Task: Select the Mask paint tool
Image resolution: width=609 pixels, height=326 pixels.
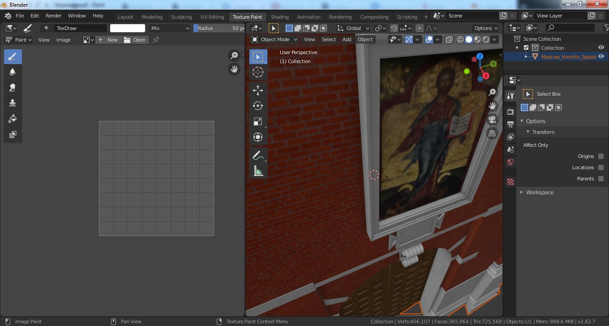Action: click(x=13, y=134)
